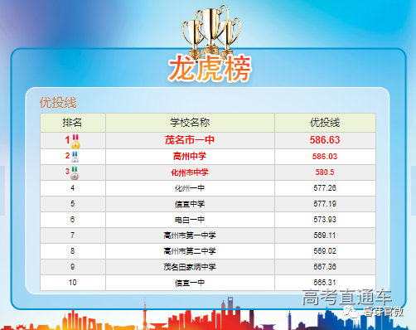Viewport: 416px width, 330px height.
Task: Select school name 化州市中学
Action: tap(190, 172)
